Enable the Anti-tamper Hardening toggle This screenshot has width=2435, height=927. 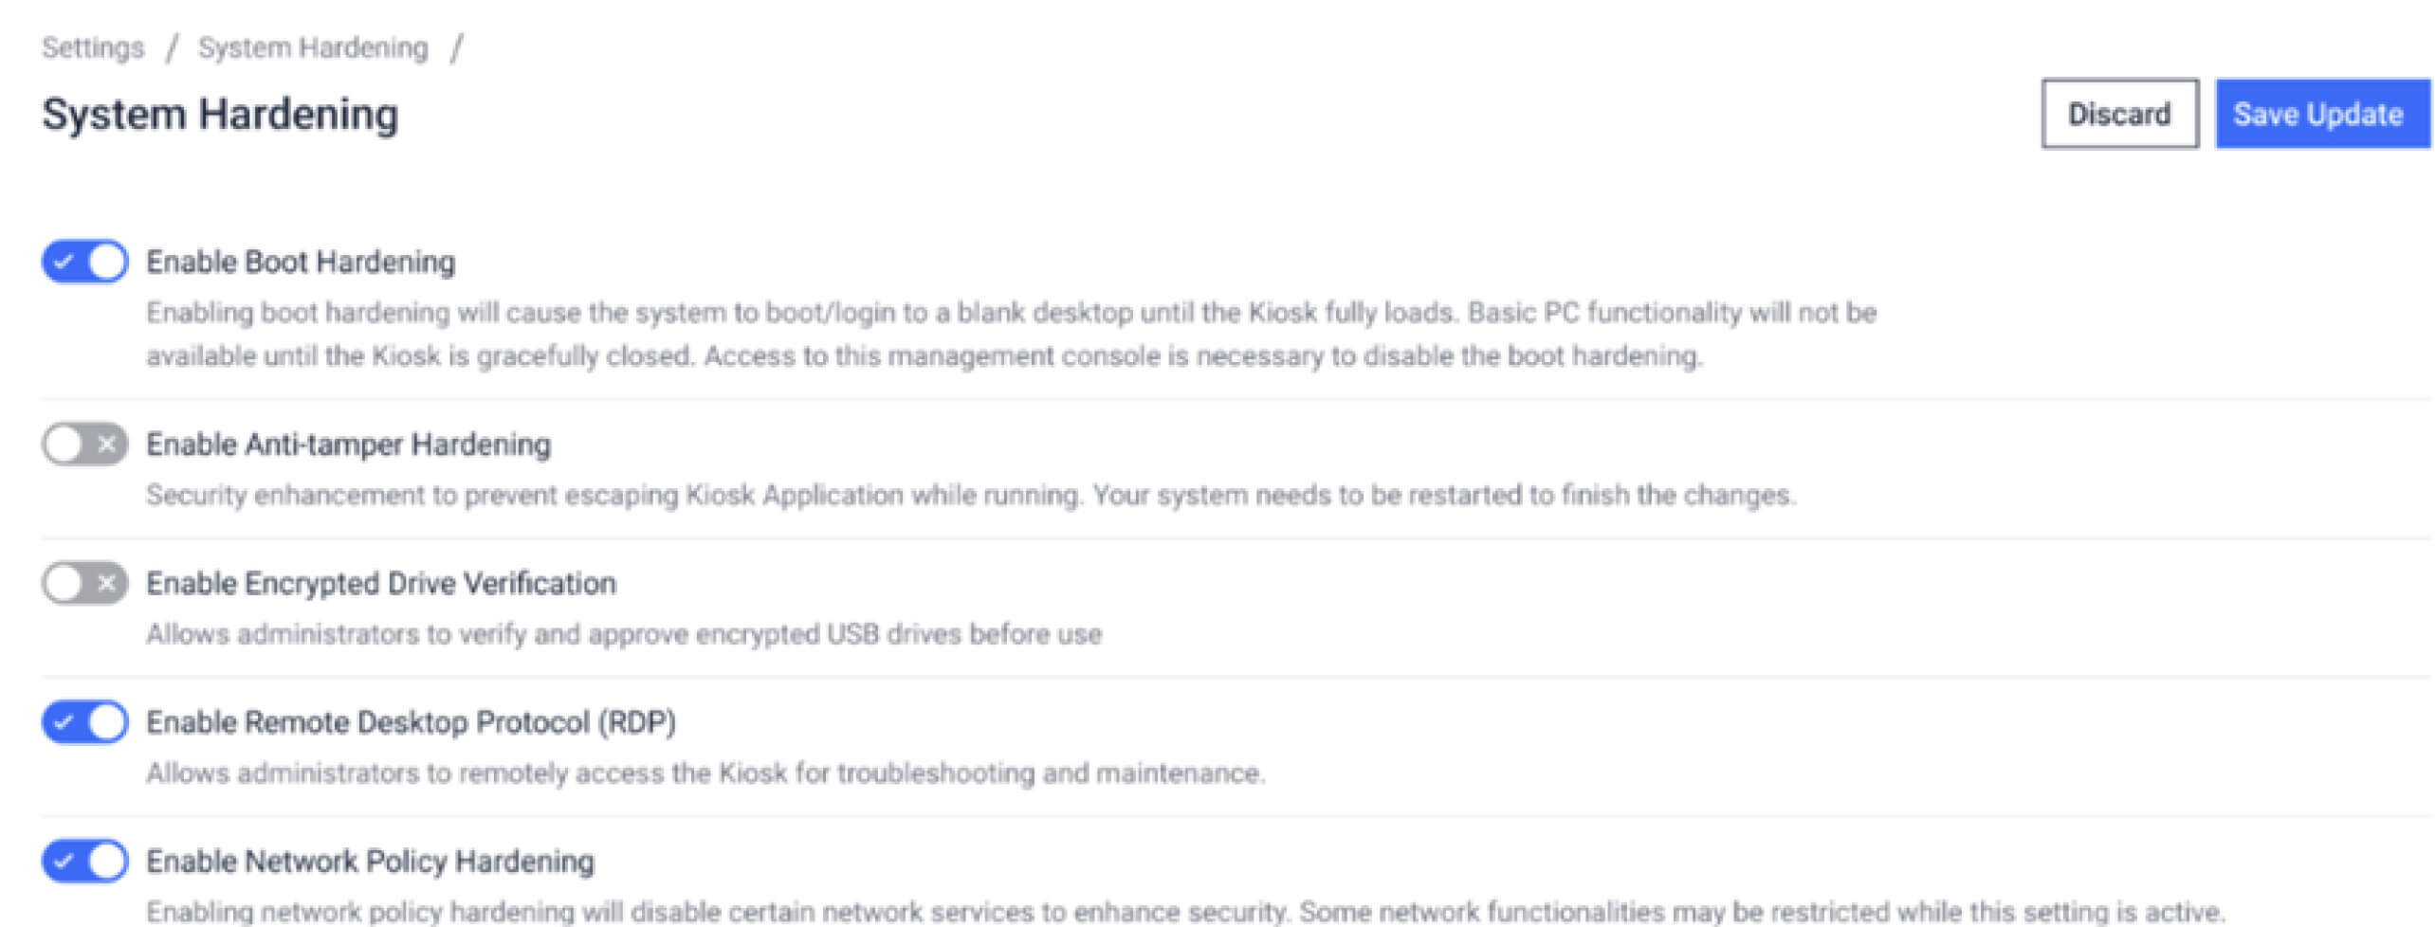pyautogui.click(x=84, y=444)
